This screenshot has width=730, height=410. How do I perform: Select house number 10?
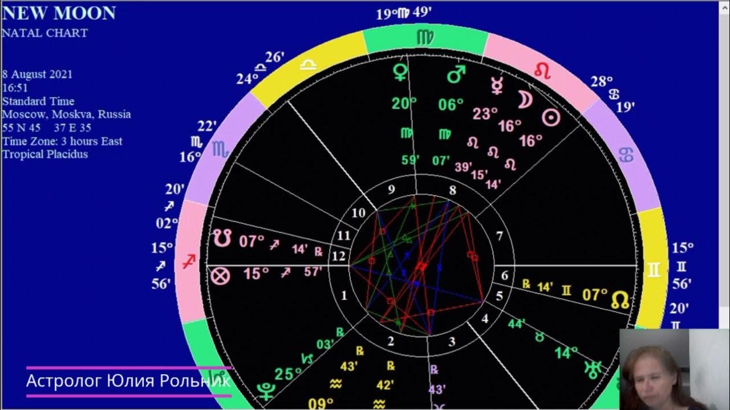click(359, 214)
